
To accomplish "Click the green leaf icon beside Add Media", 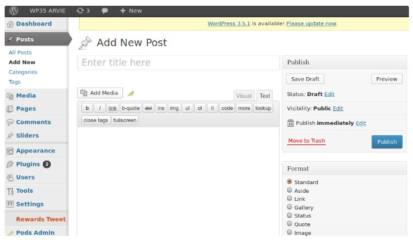I will point(131,93).
